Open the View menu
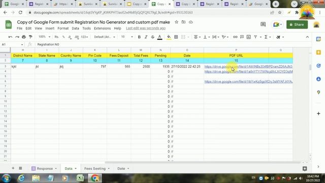 point(39,28)
